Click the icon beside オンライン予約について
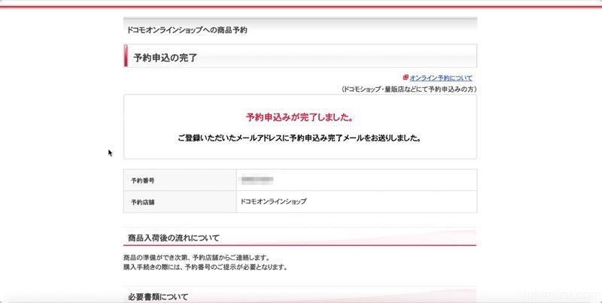This screenshot has height=303, width=602. click(406, 77)
